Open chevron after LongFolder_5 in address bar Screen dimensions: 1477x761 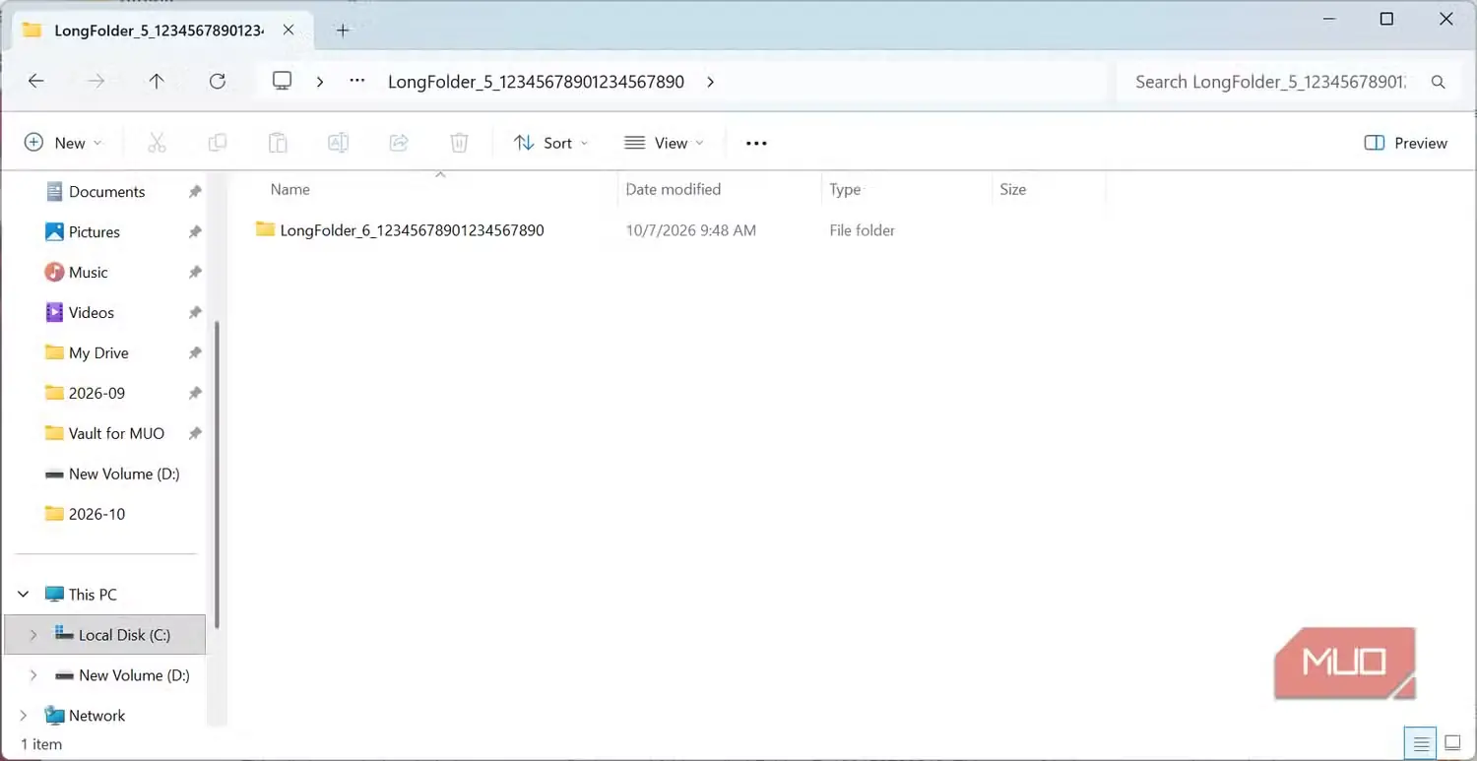(710, 82)
